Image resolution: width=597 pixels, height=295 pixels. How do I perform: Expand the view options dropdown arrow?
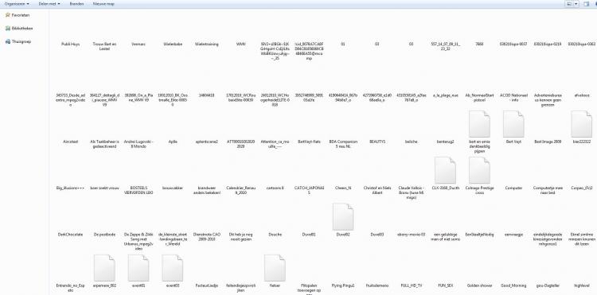click(x=576, y=4)
